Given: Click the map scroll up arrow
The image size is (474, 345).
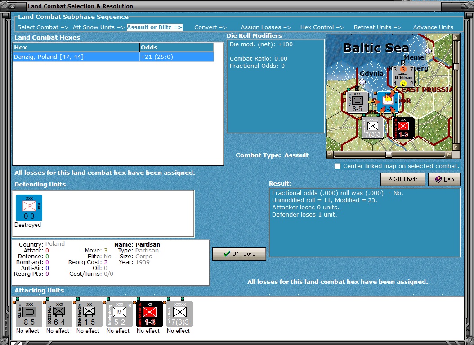Looking at the screenshot, I should point(456,37).
